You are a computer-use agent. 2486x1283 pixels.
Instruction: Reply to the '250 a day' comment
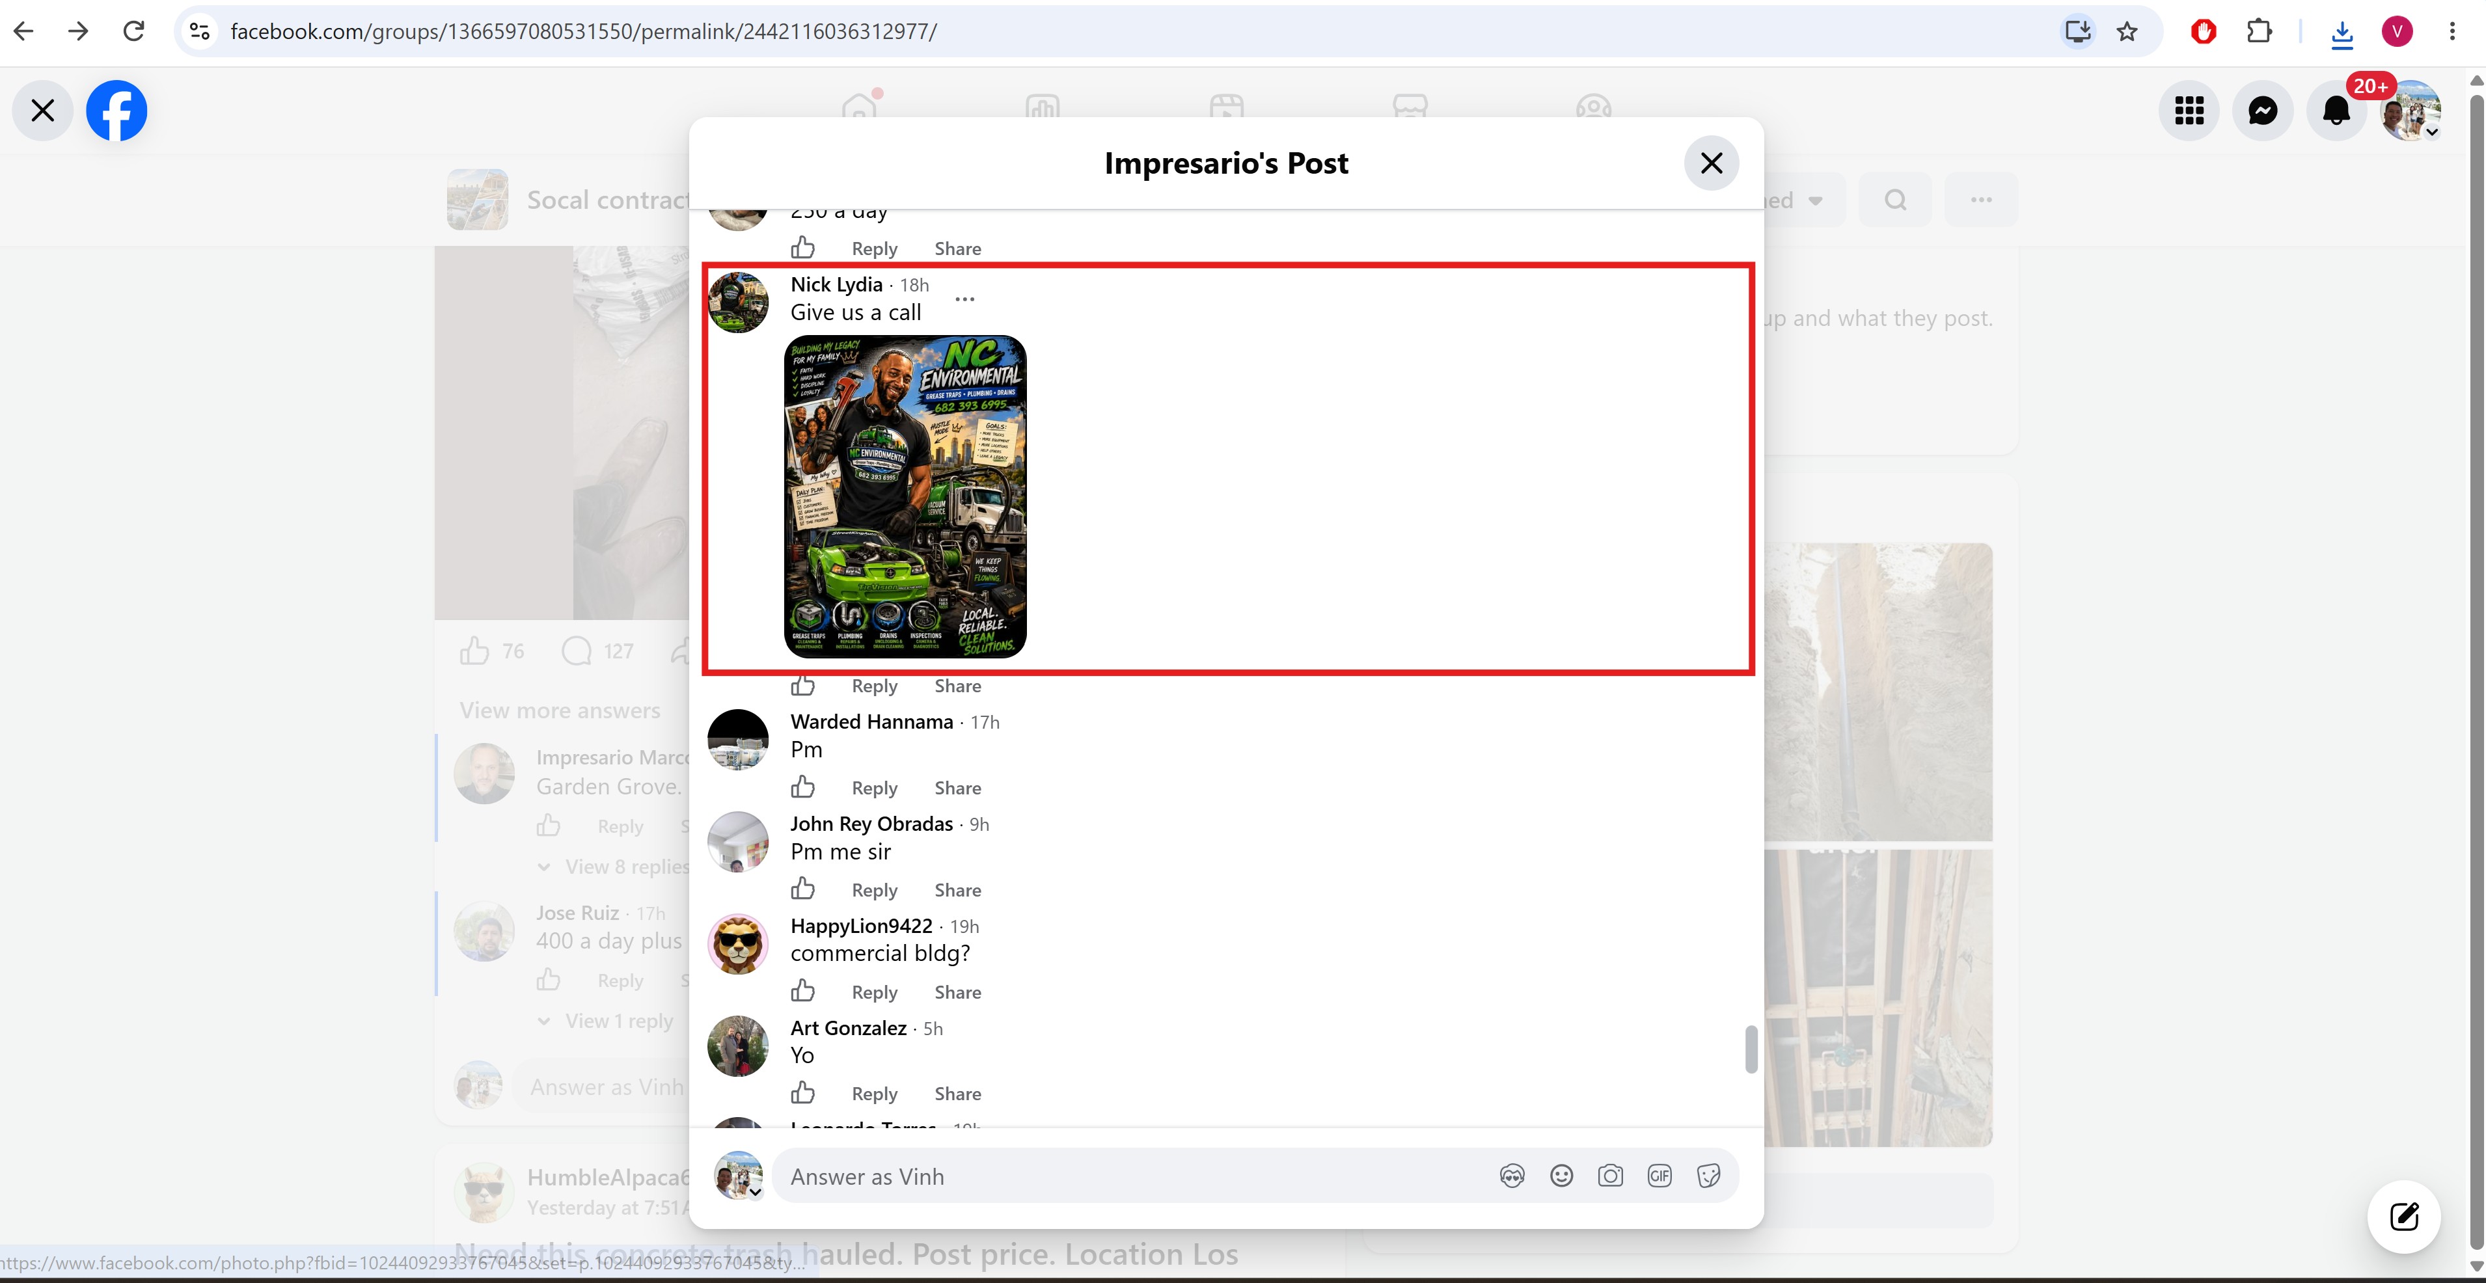(x=875, y=249)
